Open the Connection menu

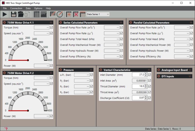(16, 8)
